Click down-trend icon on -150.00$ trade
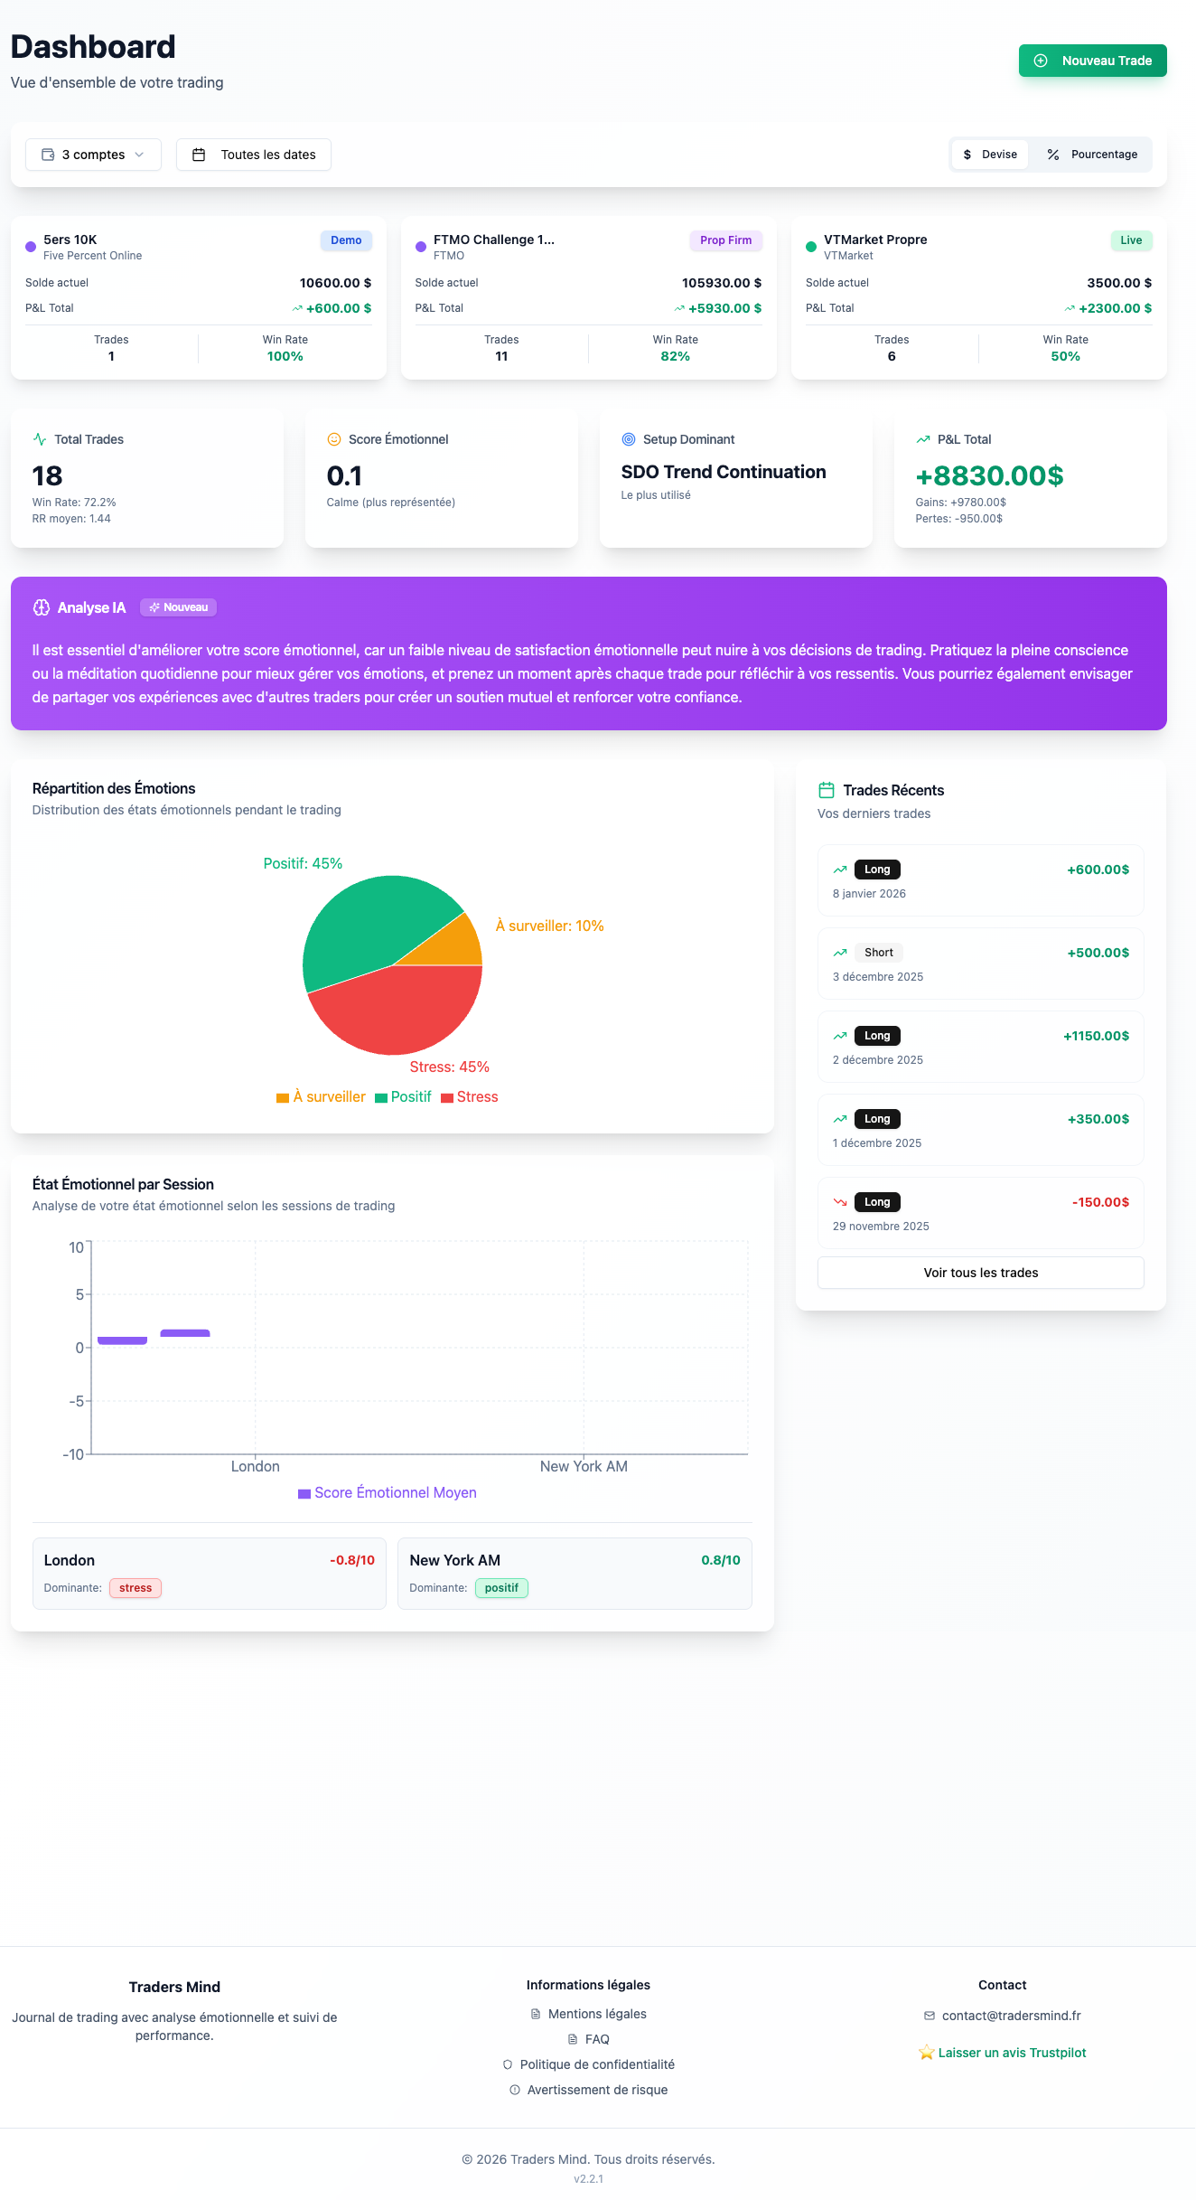 coord(840,1202)
